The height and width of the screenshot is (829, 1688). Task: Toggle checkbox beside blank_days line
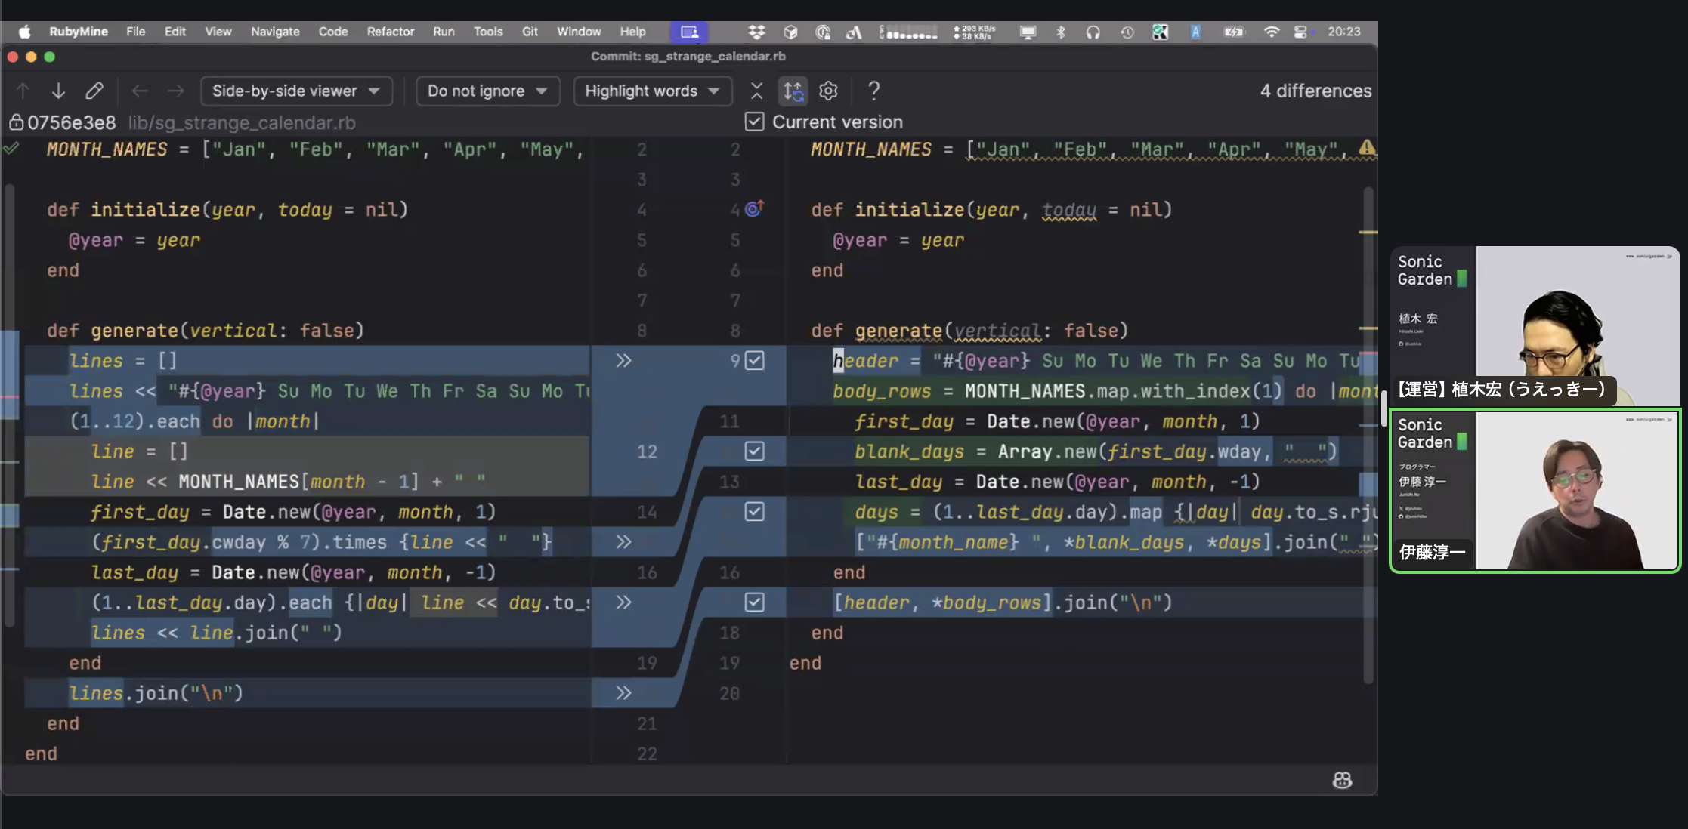[754, 451]
